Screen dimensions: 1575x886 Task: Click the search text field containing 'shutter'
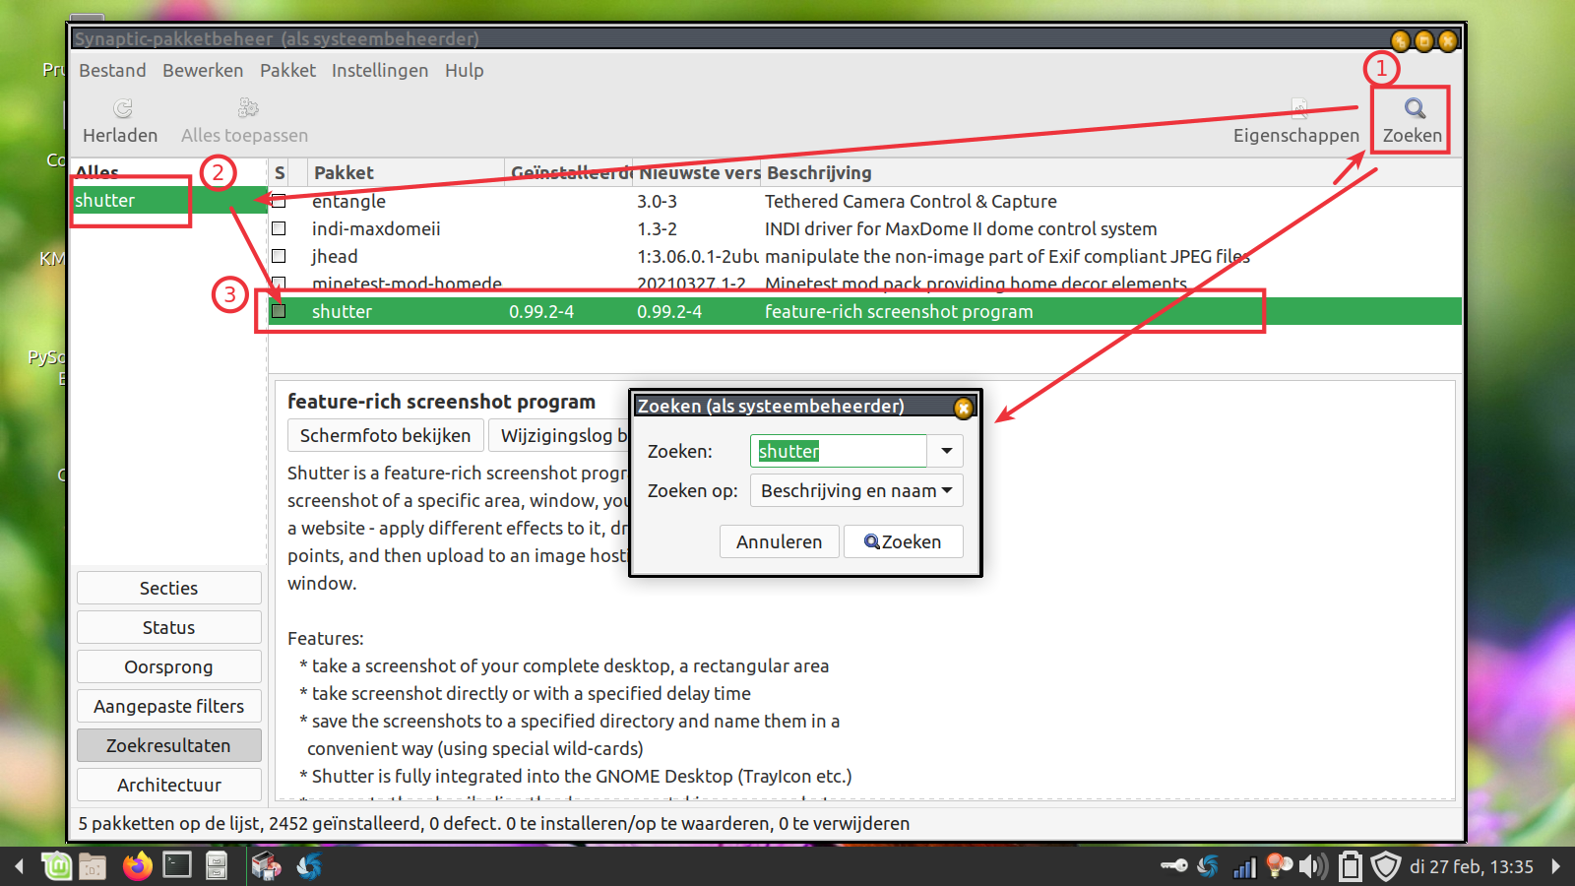(839, 451)
